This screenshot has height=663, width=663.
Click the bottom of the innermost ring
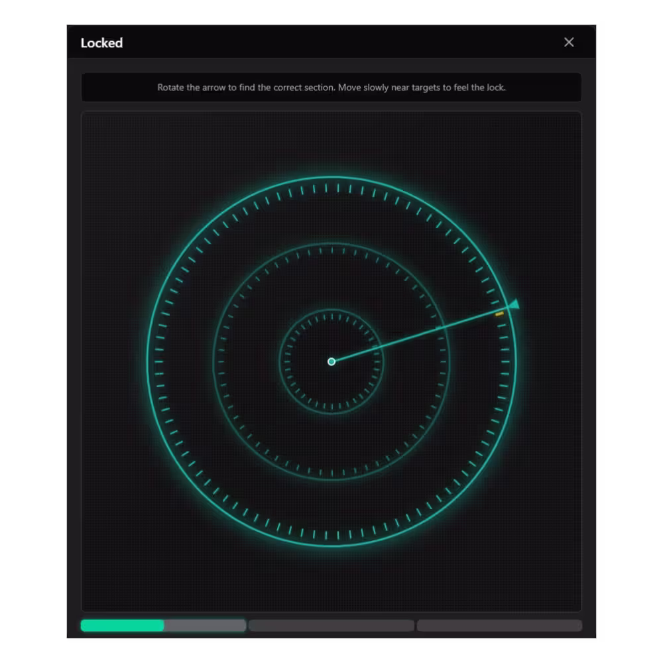(x=331, y=414)
